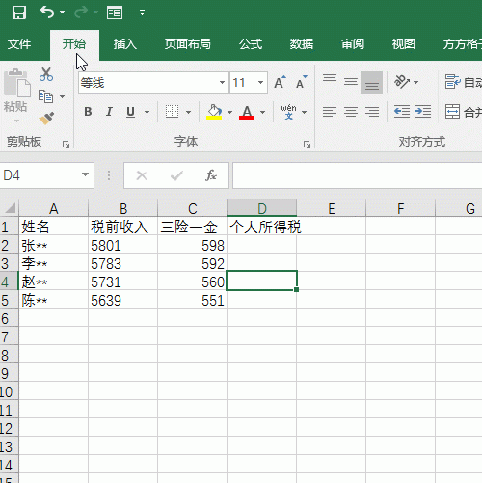This screenshot has width=482, height=483.
Task: Select column D header
Action: point(261,208)
